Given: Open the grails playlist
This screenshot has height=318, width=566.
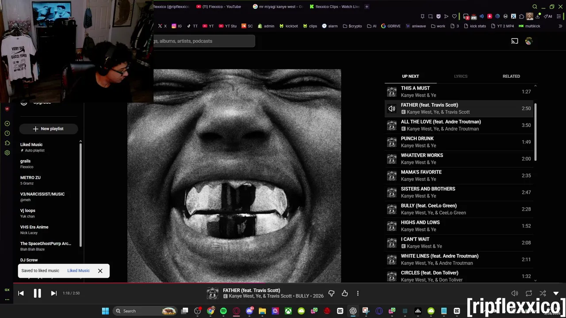Looking at the screenshot, I should coord(49,164).
